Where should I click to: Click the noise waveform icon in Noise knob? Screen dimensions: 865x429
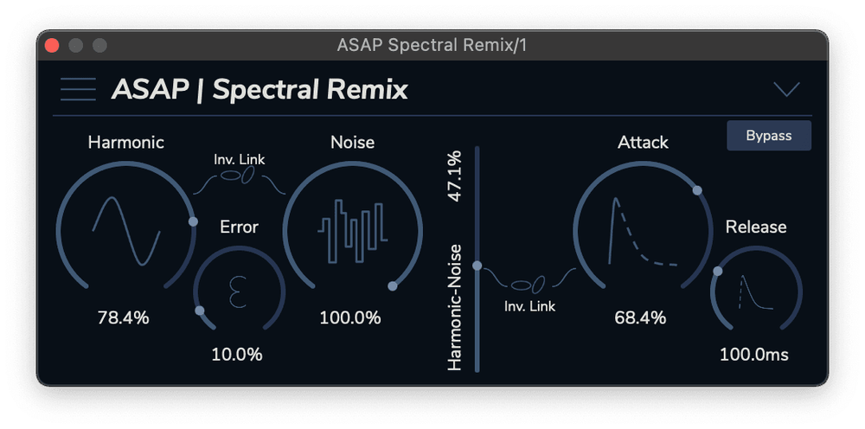[353, 229]
